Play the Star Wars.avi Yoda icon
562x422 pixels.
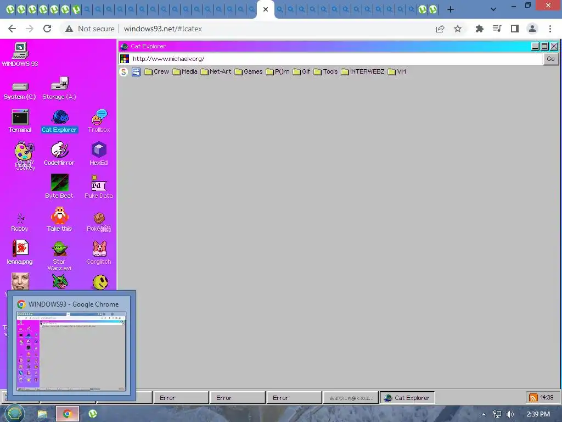coord(59,256)
